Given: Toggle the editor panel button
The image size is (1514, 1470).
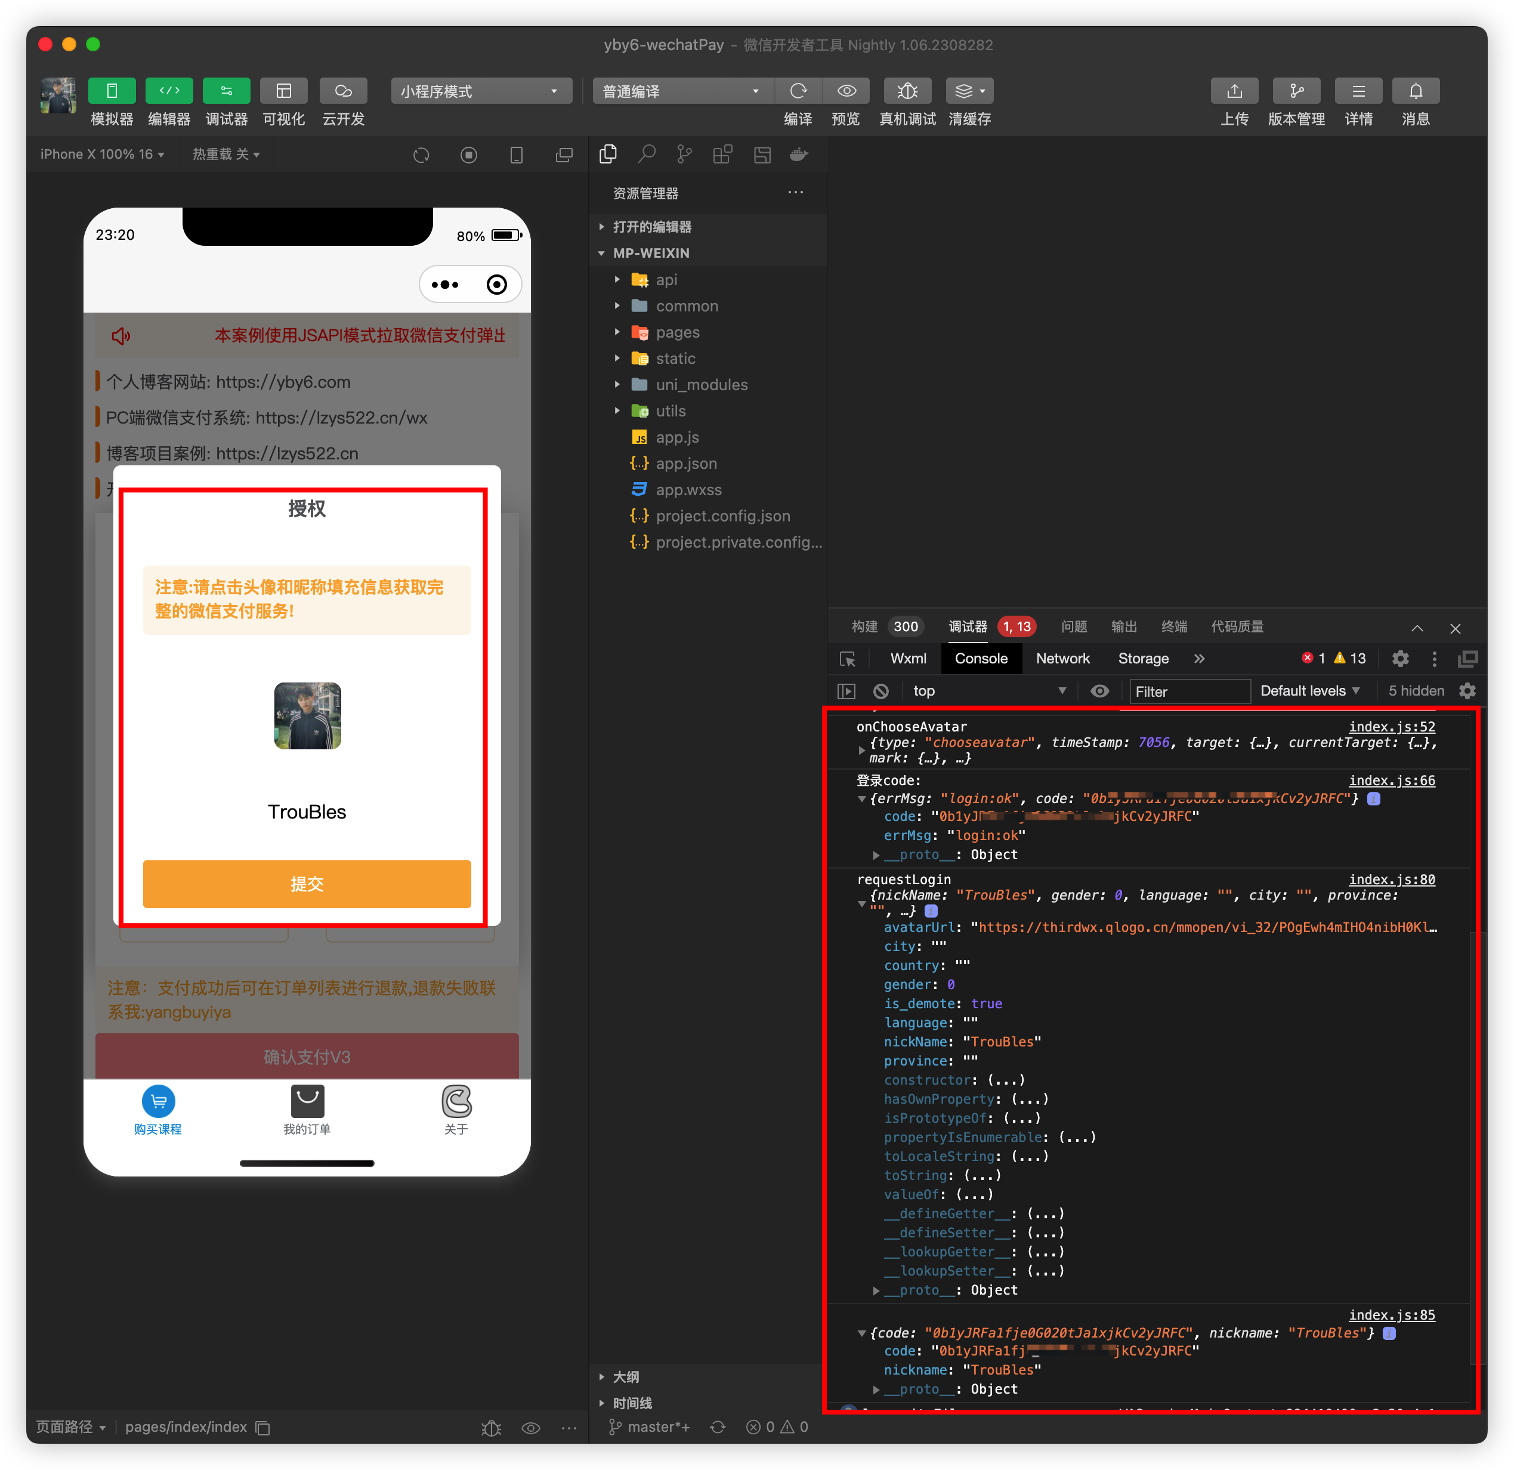Looking at the screenshot, I should [169, 91].
